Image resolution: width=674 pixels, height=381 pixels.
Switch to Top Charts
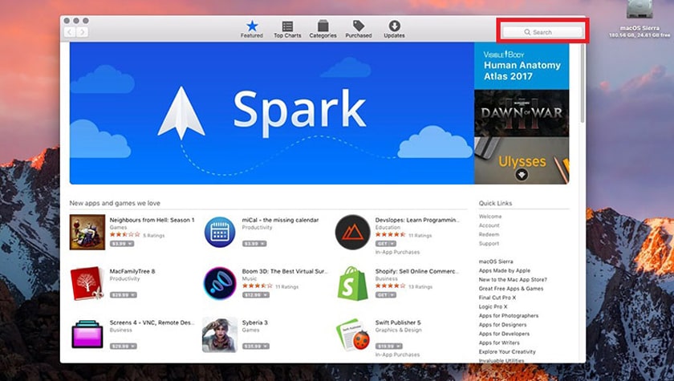pyautogui.click(x=287, y=30)
